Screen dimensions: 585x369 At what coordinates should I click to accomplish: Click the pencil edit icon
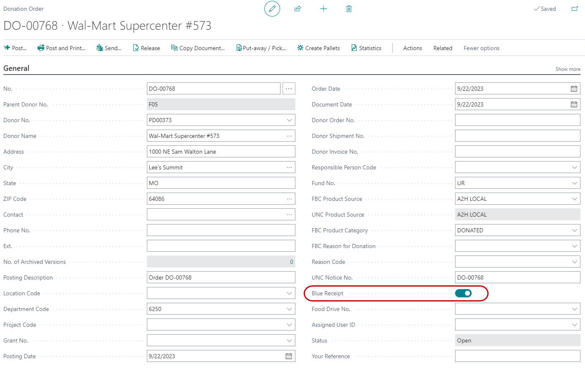pyautogui.click(x=272, y=9)
